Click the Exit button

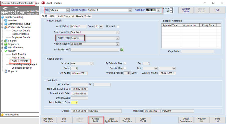[217, 10]
